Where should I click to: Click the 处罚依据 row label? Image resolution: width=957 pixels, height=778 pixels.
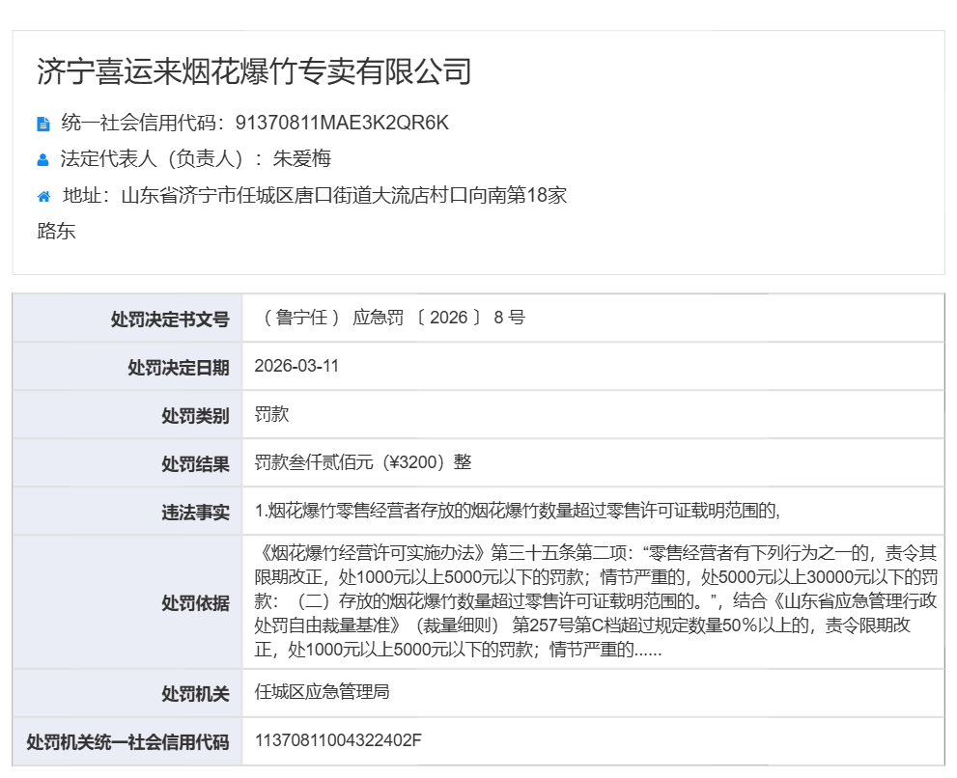(x=195, y=602)
